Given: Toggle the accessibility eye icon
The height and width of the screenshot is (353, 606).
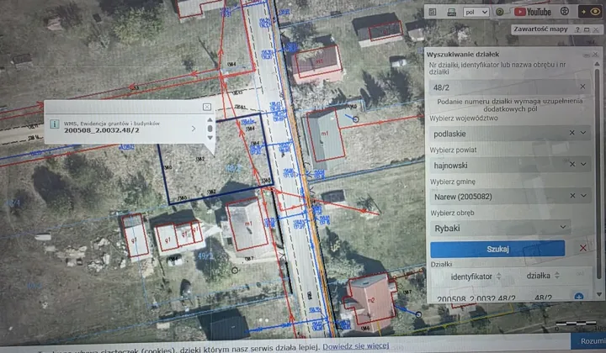Looking at the screenshot, I should [x=596, y=12].
